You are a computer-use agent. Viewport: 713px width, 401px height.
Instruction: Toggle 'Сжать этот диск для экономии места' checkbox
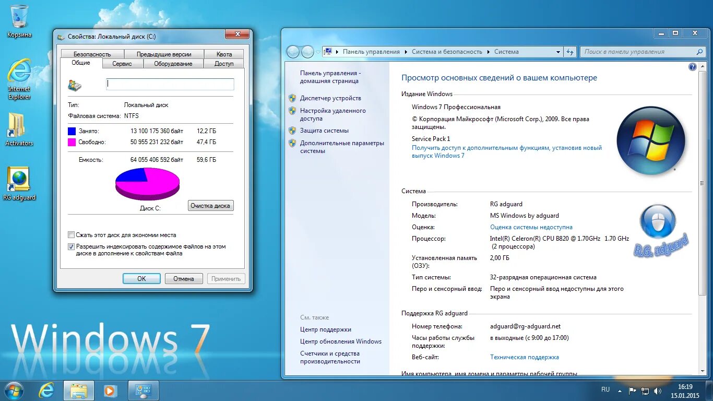[72, 235]
